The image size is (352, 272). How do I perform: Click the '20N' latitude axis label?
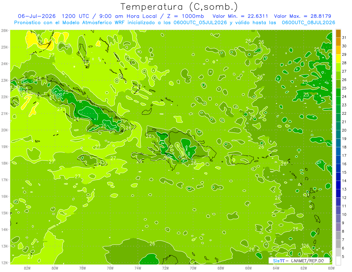click(4, 130)
